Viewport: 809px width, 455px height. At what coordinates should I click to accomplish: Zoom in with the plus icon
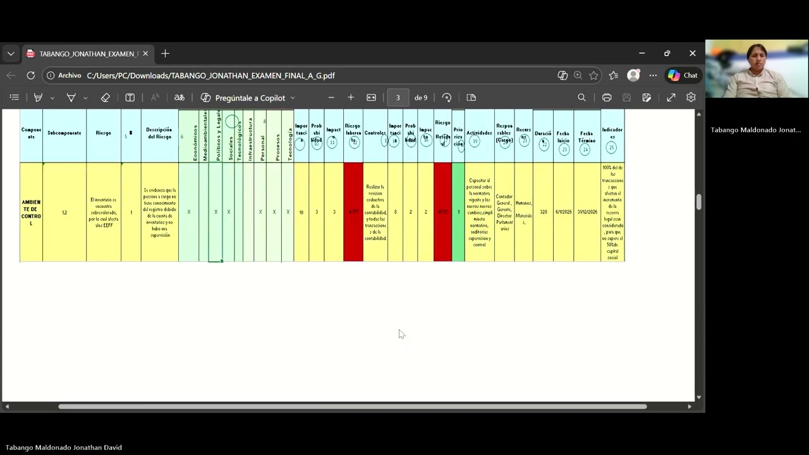[351, 97]
